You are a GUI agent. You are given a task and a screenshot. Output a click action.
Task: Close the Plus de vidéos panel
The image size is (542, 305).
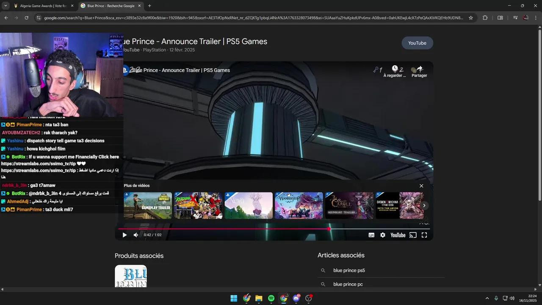click(421, 186)
